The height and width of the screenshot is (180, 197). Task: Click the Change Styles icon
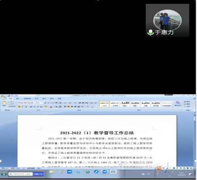tap(178, 104)
